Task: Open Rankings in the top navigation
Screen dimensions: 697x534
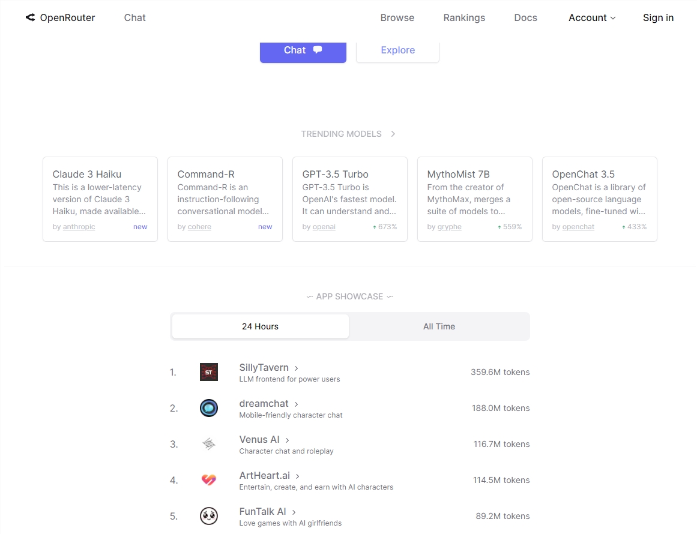Action: coord(464,18)
